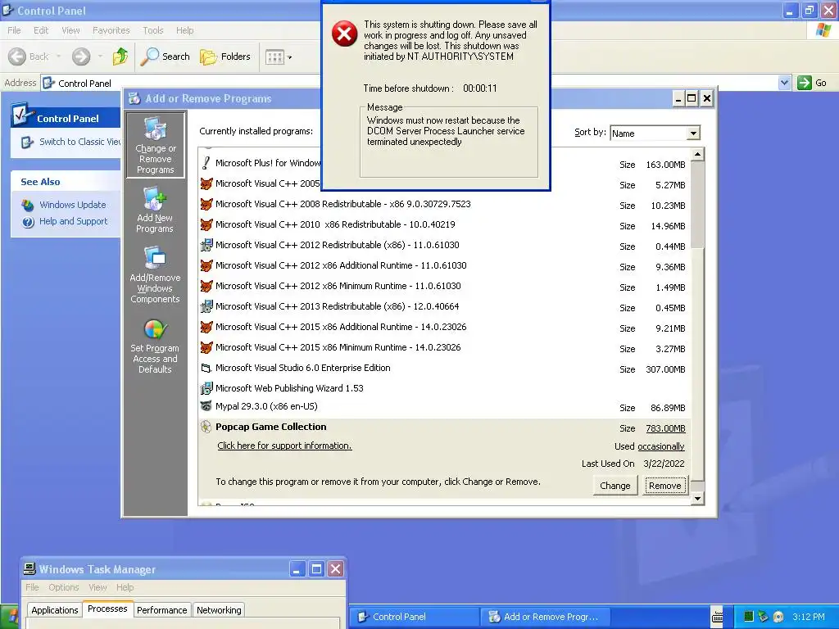Click the Visual C++ 2012 x86 Minimum Runtime icon
The width and height of the screenshot is (839, 629).
206,286
